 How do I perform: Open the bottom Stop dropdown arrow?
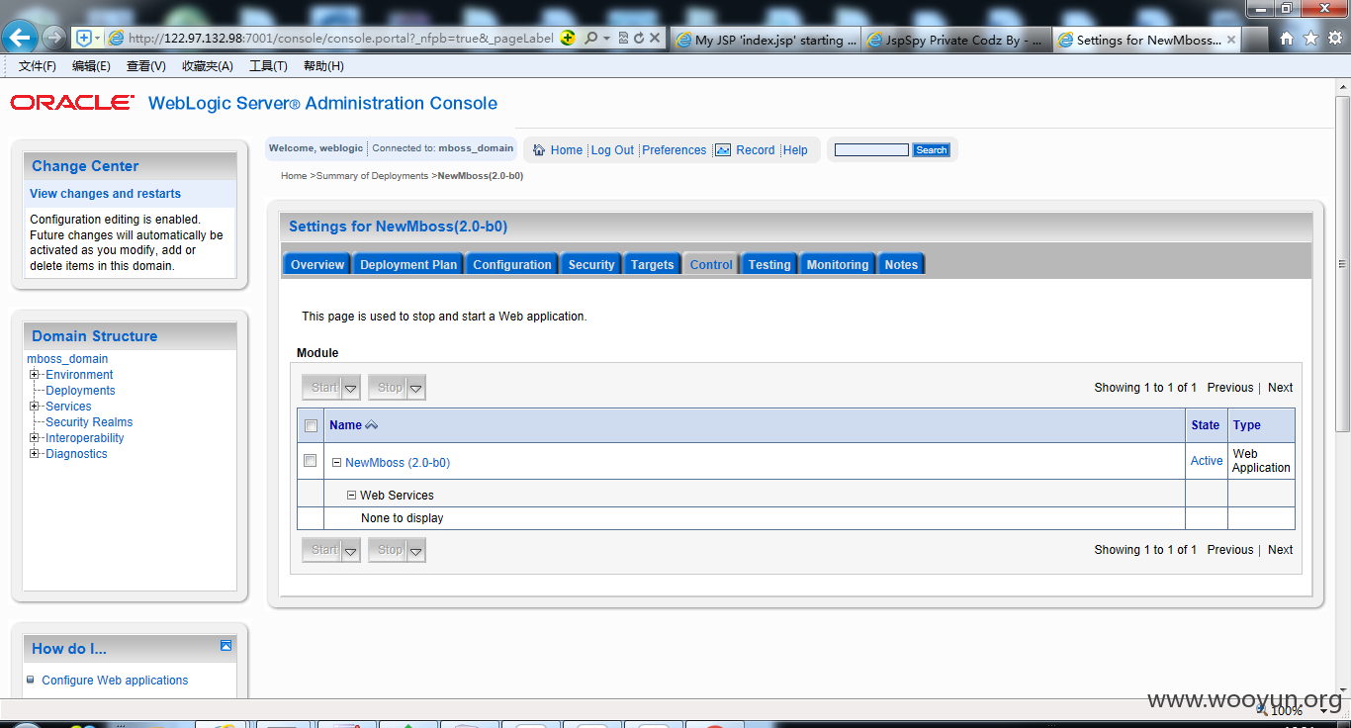(x=416, y=550)
